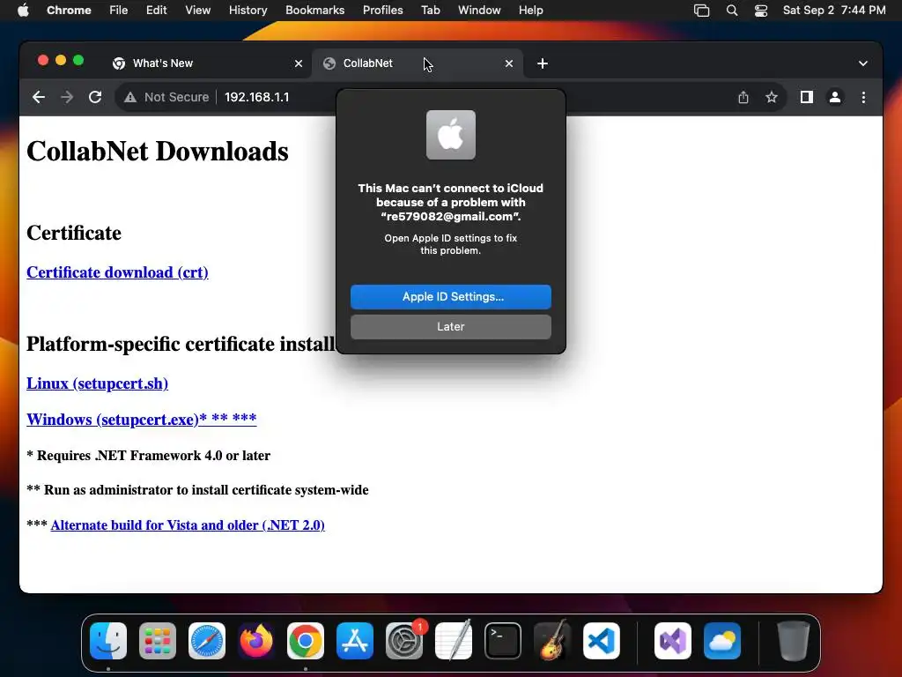
Task: Open the Chrome profile menu
Action: click(x=835, y=97)
